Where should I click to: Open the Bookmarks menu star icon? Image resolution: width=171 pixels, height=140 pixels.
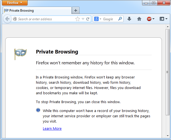[x=162, y=19]
